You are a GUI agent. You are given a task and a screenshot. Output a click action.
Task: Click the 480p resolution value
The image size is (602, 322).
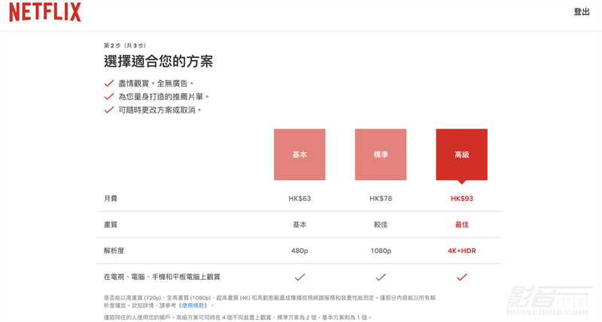click(299, 251)
